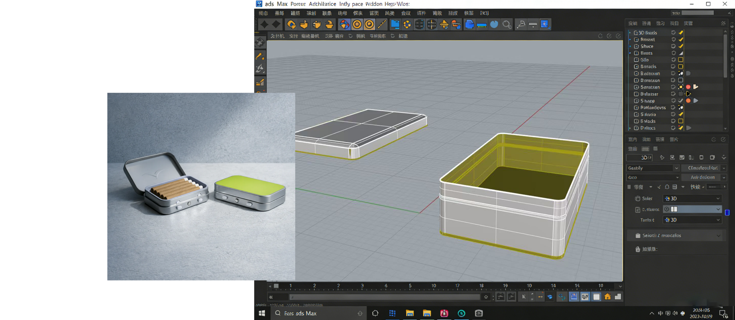Click the orange home icon below timeline
735x320 pixels.
point(607,297)
